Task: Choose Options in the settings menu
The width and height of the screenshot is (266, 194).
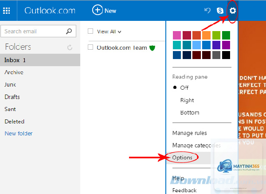Action: pos(182,158)
